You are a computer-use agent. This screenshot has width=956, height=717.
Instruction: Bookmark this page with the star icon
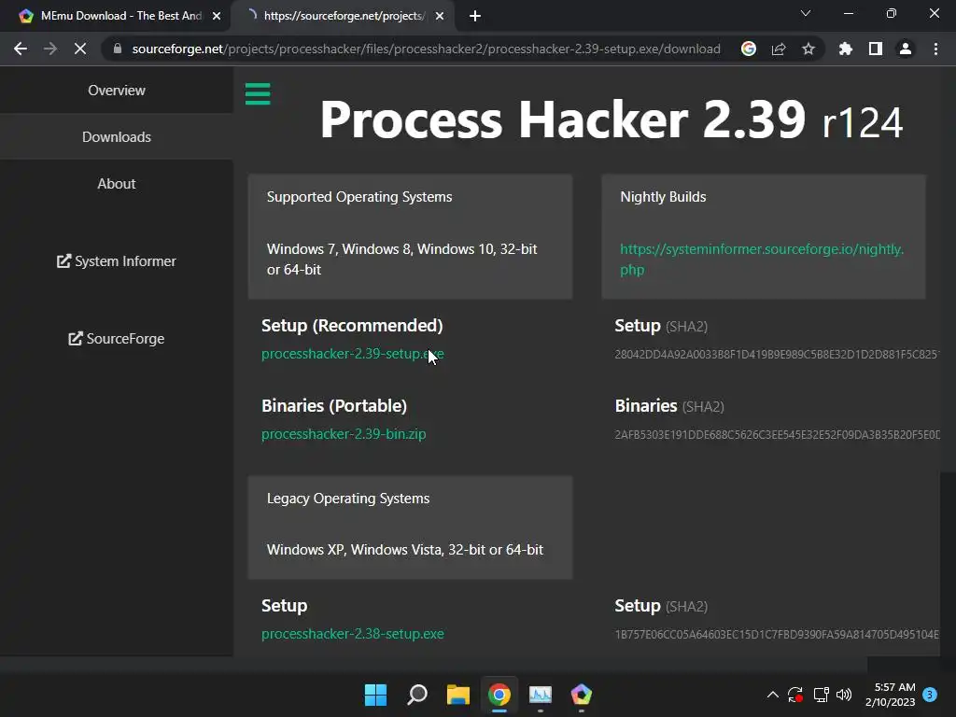pyautogui.click(x=808, y=49)
